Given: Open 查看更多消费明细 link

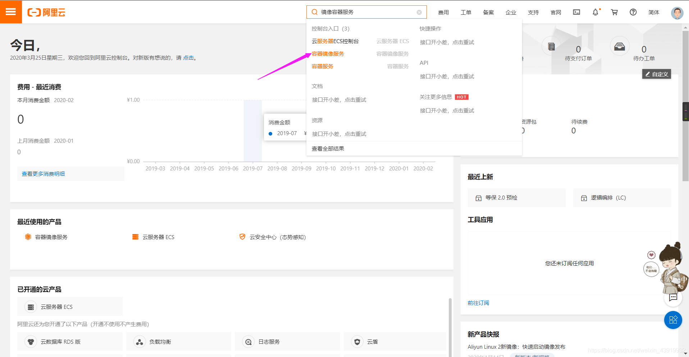Looking at the screenshot, I should (43, 174).
